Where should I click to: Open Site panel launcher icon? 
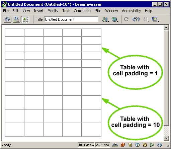tap(115, 145)
